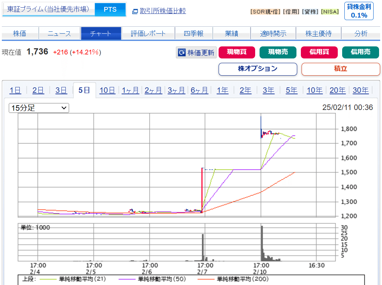The image size is (382, 285).
Task: Click the 単純移動平均(50) legend entry
Action: coord(152,279)
